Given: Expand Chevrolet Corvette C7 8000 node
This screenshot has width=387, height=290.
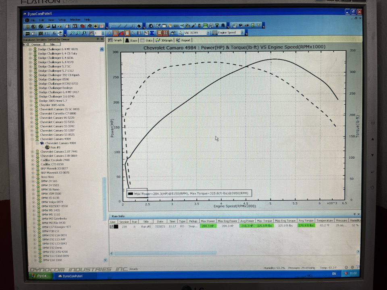Looking at the screenshot, I should tap(31, 114).
